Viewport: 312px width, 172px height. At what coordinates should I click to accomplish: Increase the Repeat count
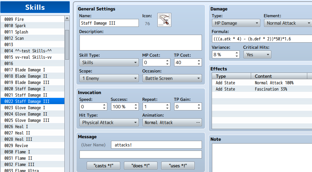(x=167, y=105)
